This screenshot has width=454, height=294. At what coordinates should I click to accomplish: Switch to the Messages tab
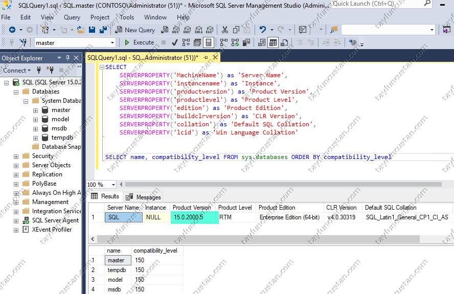pyautogui.click(x=144, y=197)
